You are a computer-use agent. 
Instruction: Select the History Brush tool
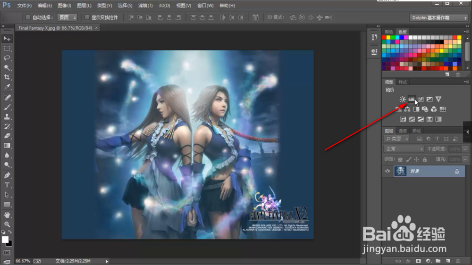(7, 126)
